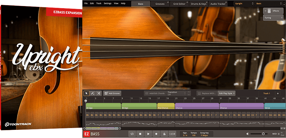The width and height of the screenshot is (286, 138).
Task: Open the Basic preset dropdown
Action: pos(269,3)
